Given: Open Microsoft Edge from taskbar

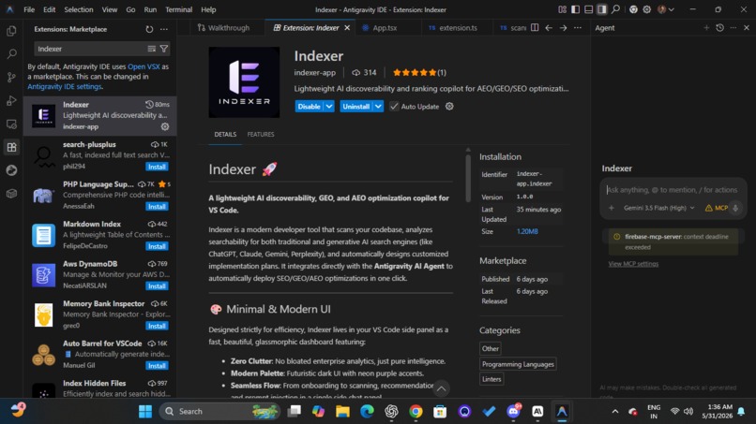Looking at the screenshot, I should tap(367, 412).
